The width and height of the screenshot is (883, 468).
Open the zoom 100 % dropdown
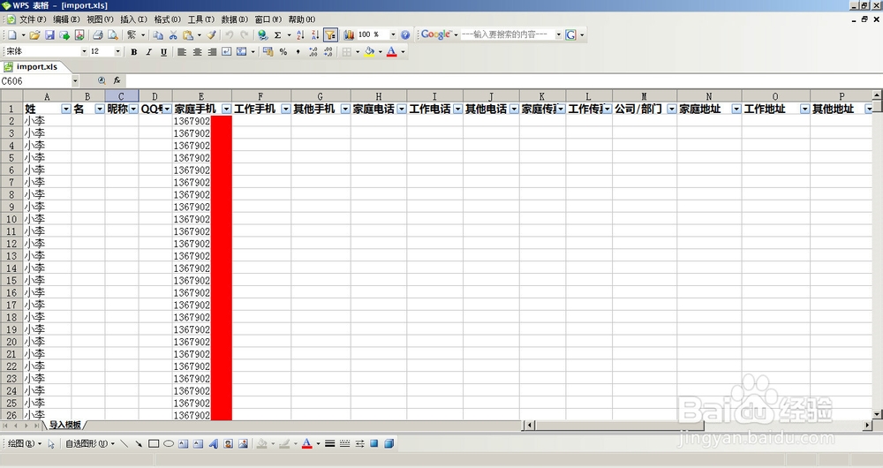click(x=393, y=35)
